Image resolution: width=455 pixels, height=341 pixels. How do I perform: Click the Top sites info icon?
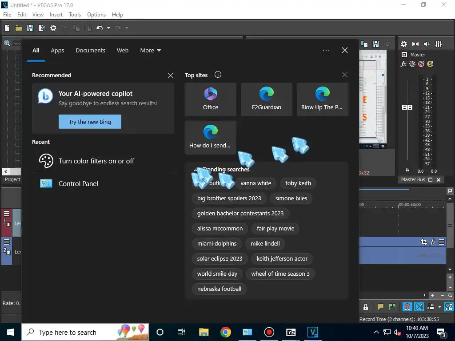[218, 75]
